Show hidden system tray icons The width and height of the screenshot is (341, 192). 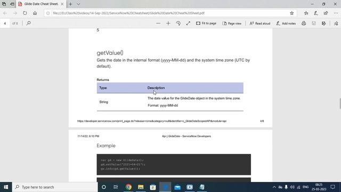[x=274, y=187]
